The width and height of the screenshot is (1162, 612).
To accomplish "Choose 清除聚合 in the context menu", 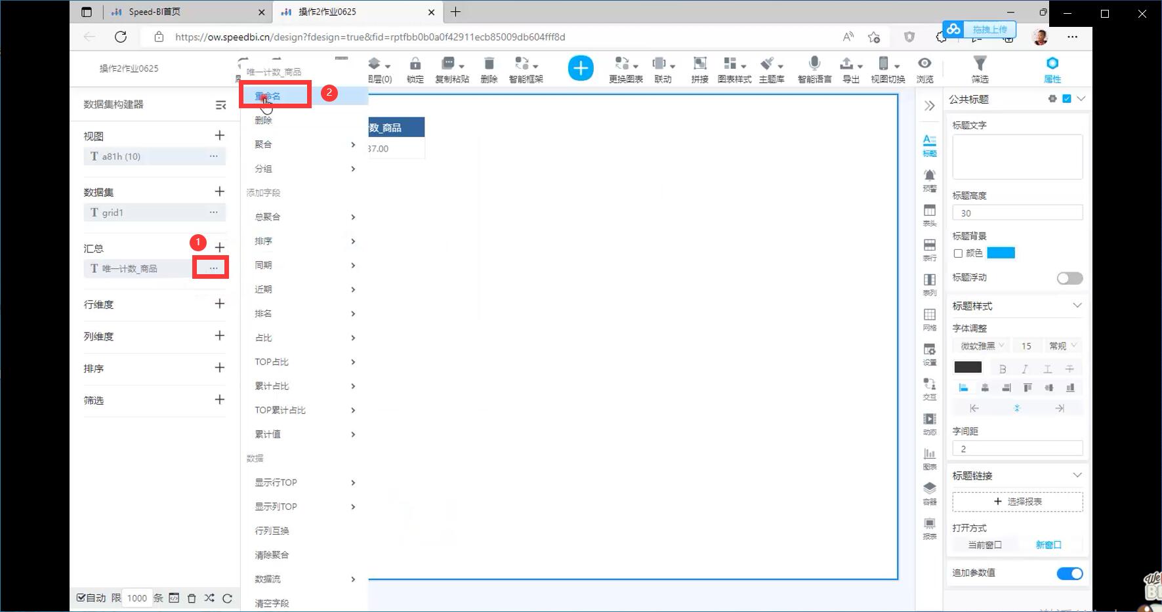I will click(272, 555).
